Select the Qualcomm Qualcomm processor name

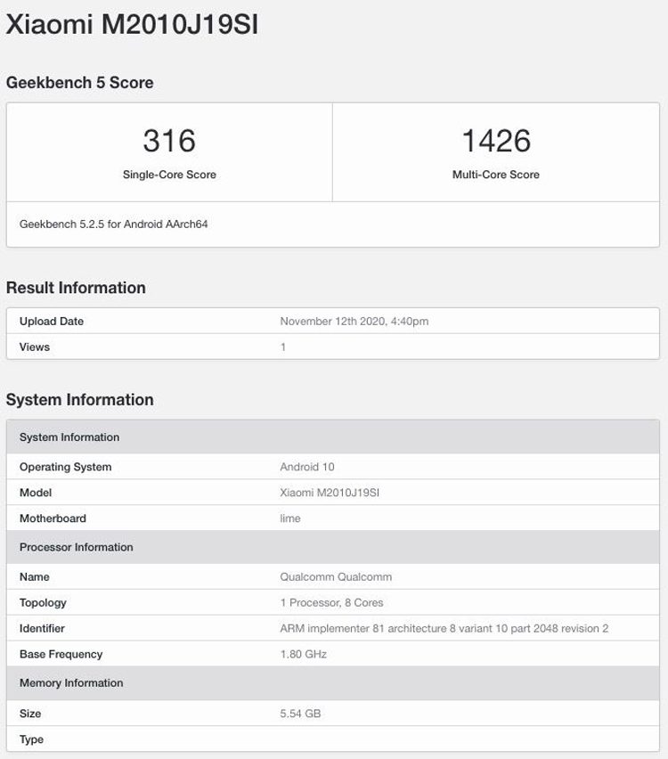[336, 576]
